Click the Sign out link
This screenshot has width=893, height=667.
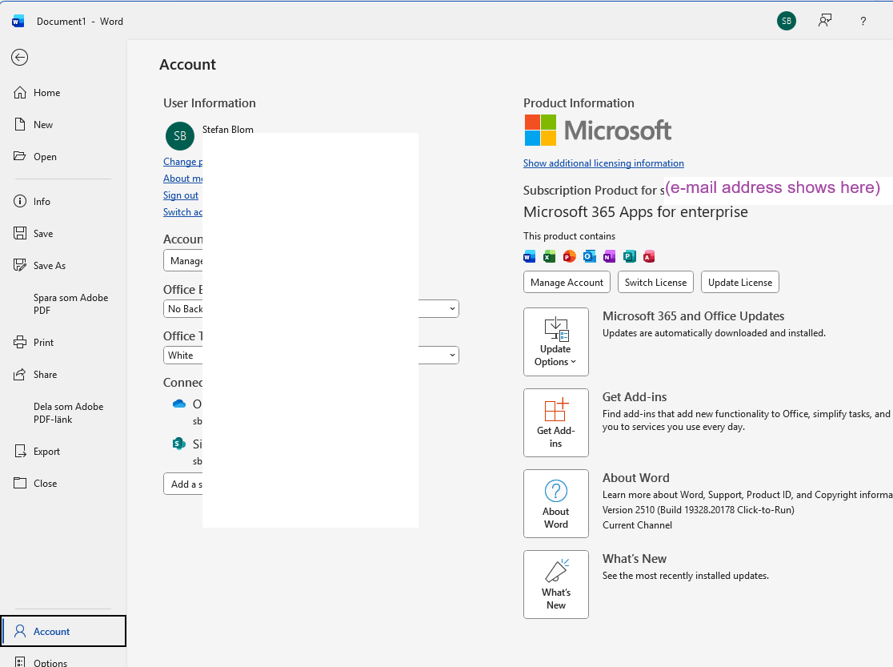181,195
